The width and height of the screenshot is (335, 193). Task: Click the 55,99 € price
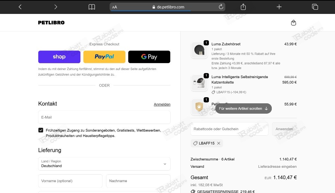(290, 104)
